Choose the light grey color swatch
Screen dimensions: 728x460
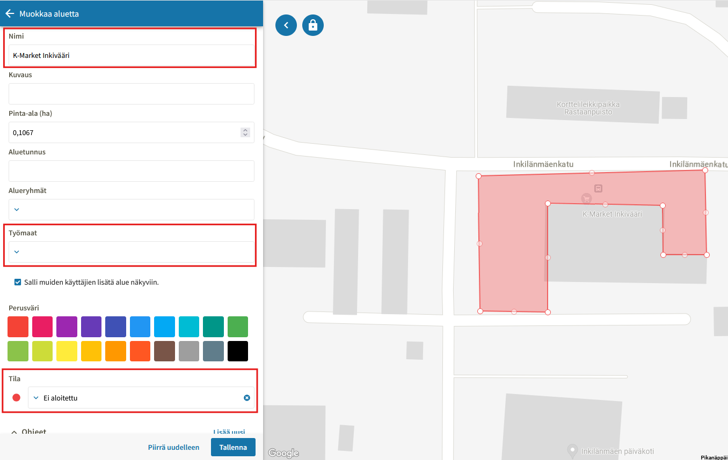[189, 351]
